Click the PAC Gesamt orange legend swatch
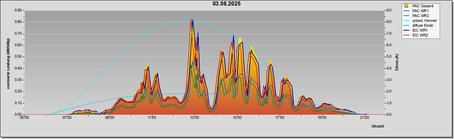 (x=407, y=6)
